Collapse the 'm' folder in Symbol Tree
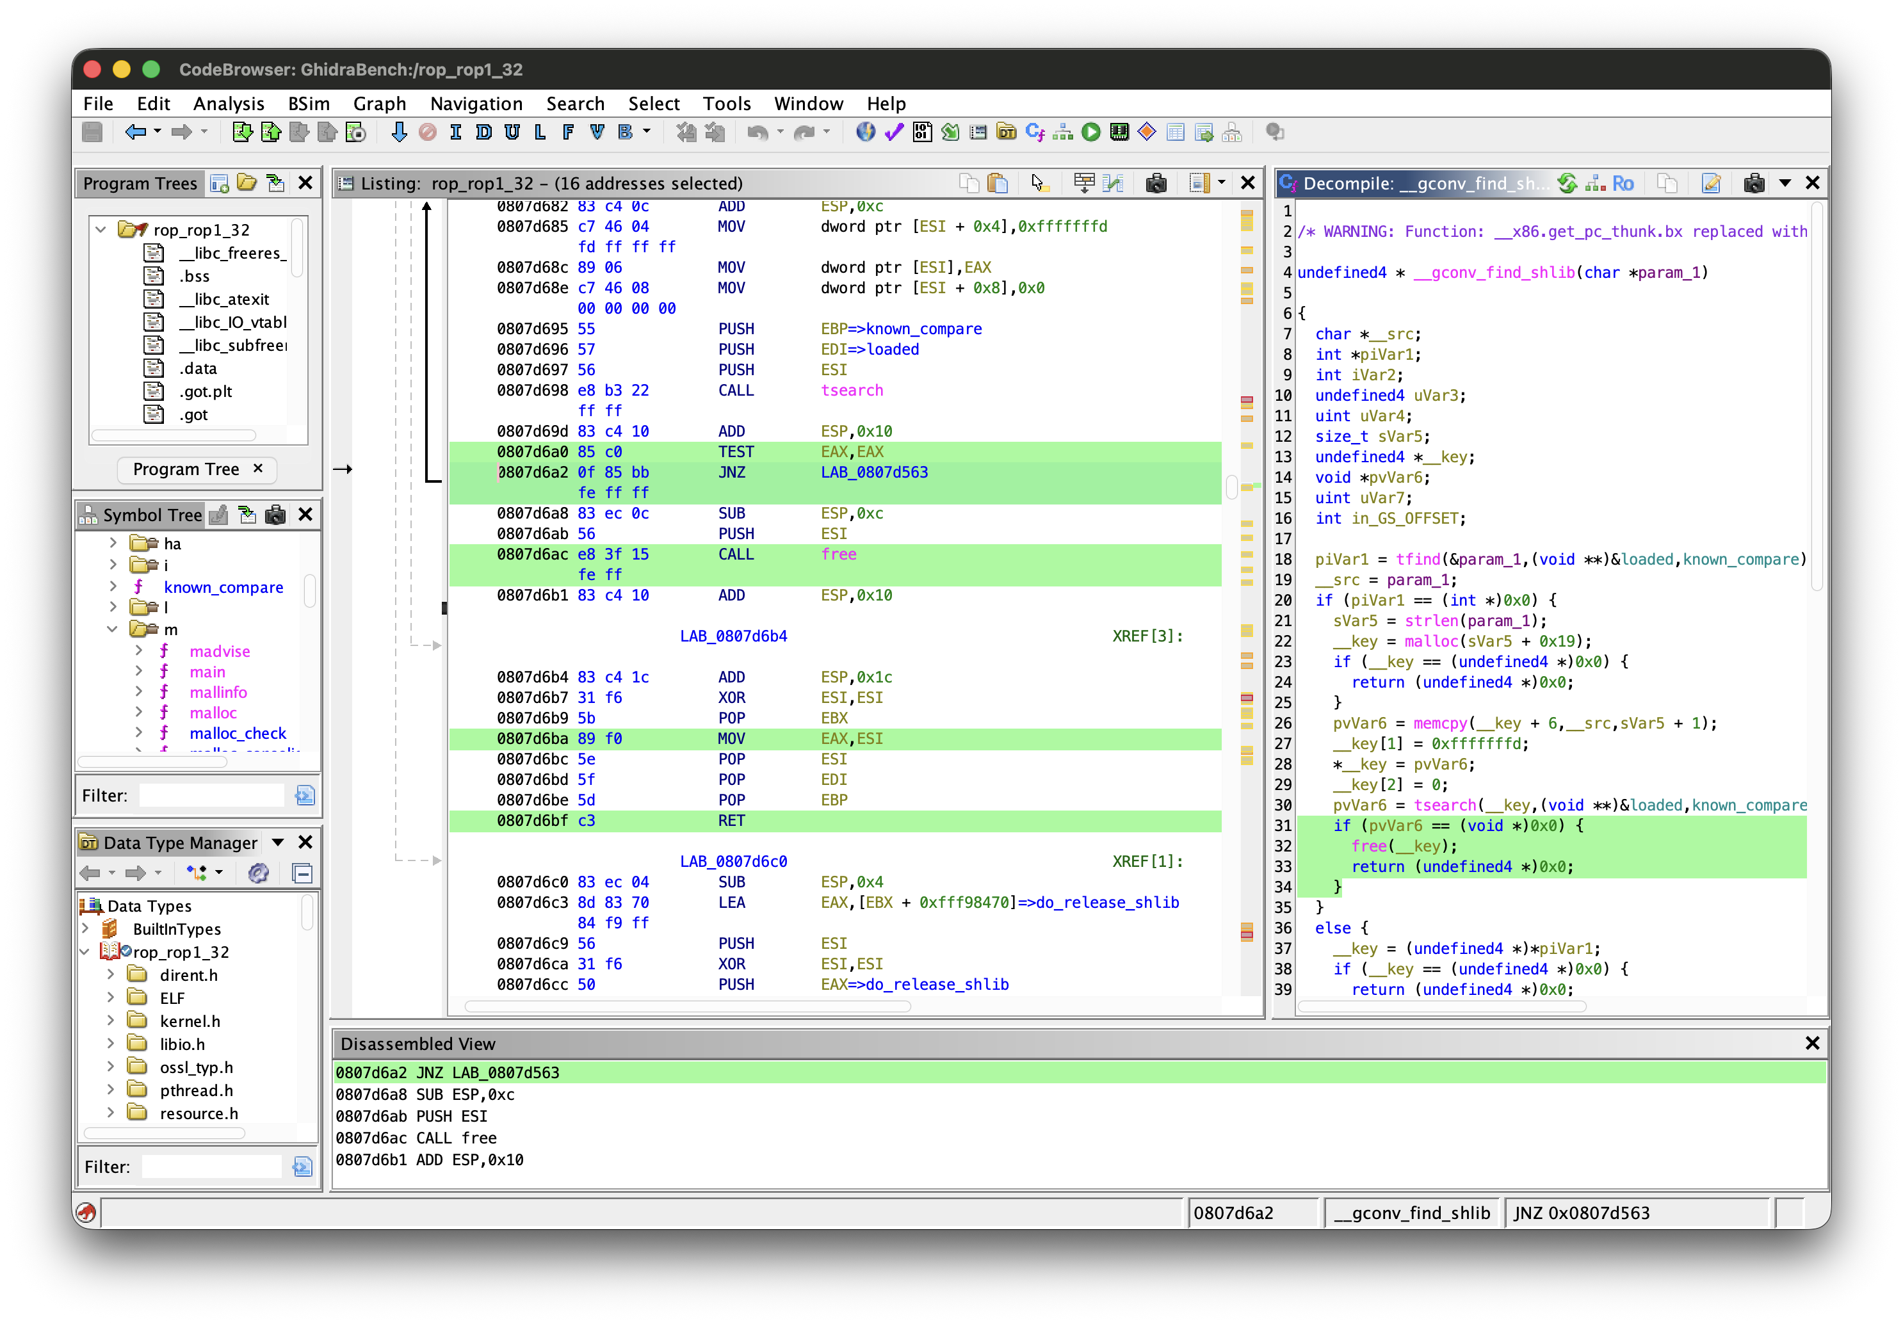The width and height of the screenshot is (1903, 1324). pyautogui.click(x=113, y=630)
